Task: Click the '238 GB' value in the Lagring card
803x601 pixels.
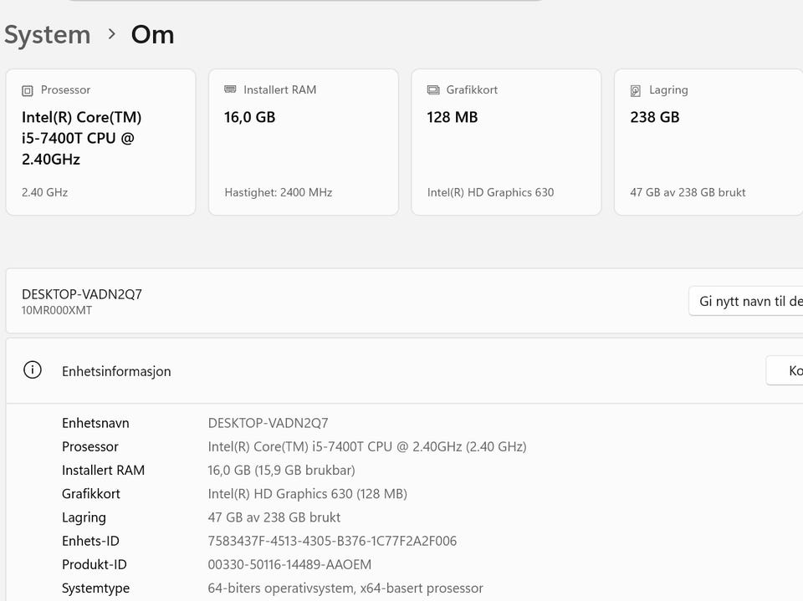Action: pyautogui.click(x=655, y=117)
